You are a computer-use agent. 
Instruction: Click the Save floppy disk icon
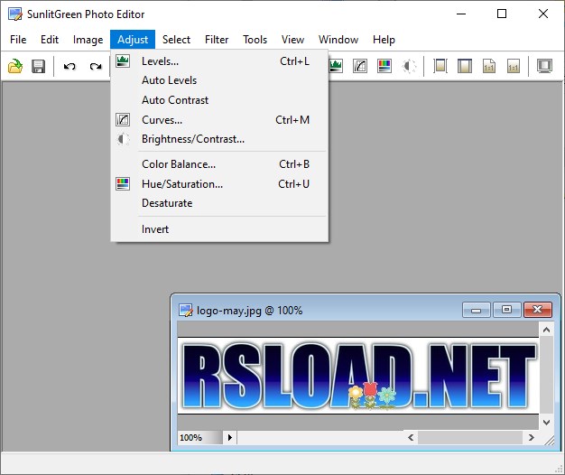click(38, 66)
